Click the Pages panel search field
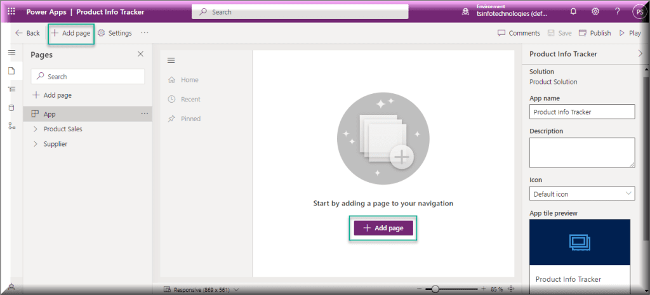Image resolution: width=650 pixels, height=295 pixels. point(88,76)
